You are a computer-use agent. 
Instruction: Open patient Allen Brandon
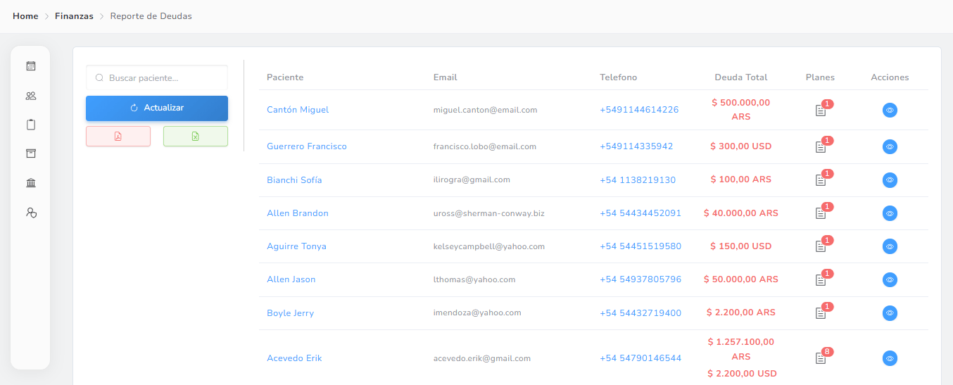coord(298,213)
